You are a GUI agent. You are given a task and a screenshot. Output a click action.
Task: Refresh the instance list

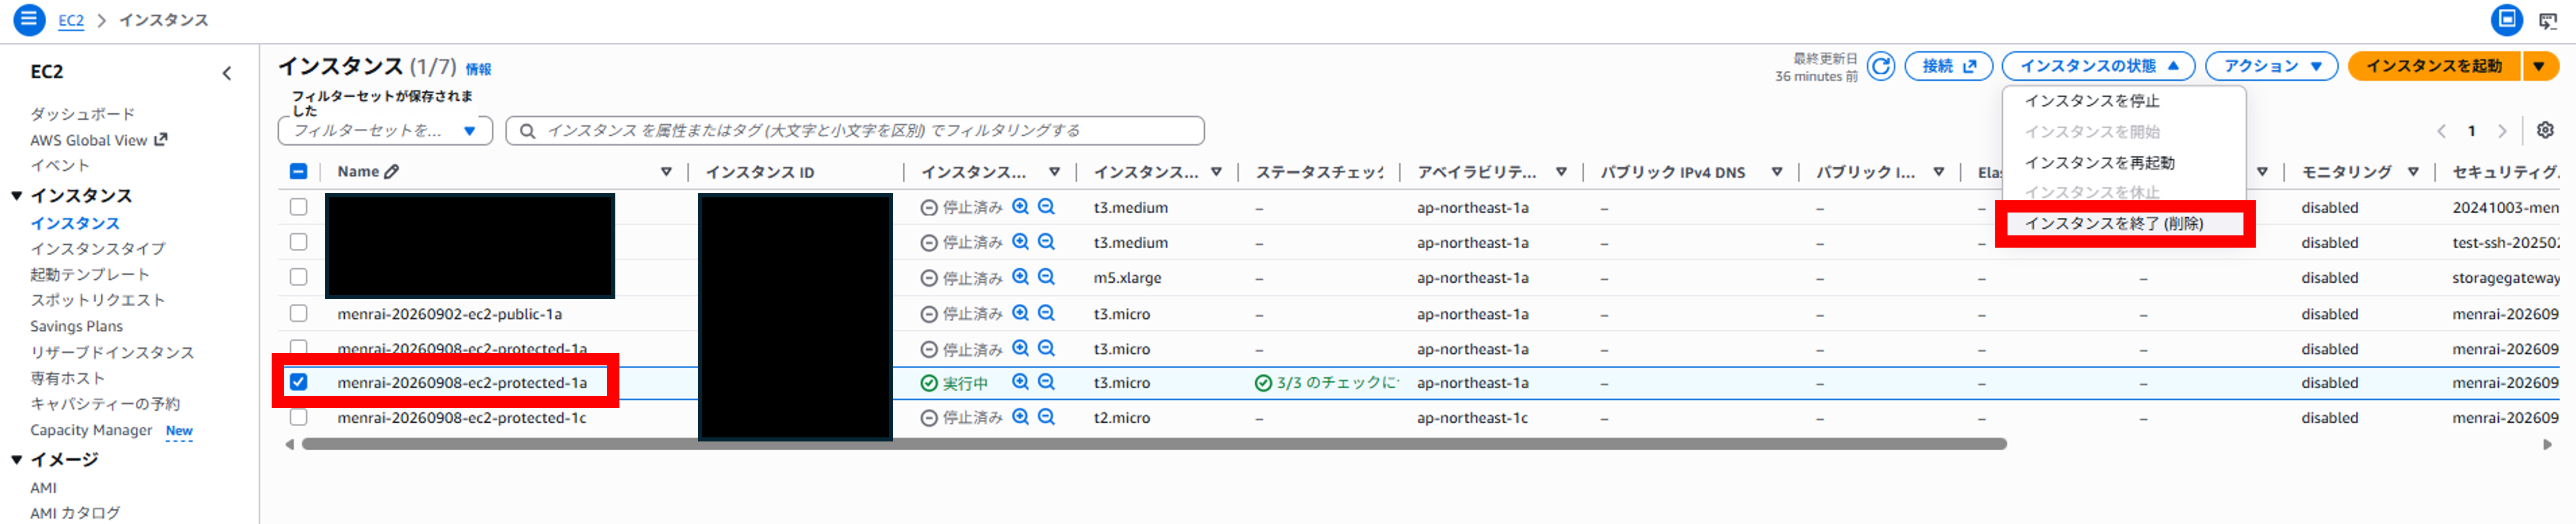point(1881,66)
